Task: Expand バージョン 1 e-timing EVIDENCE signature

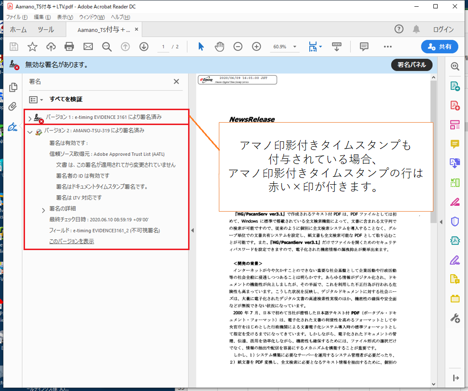Action: pyautogui.click(x=30, y=118)
